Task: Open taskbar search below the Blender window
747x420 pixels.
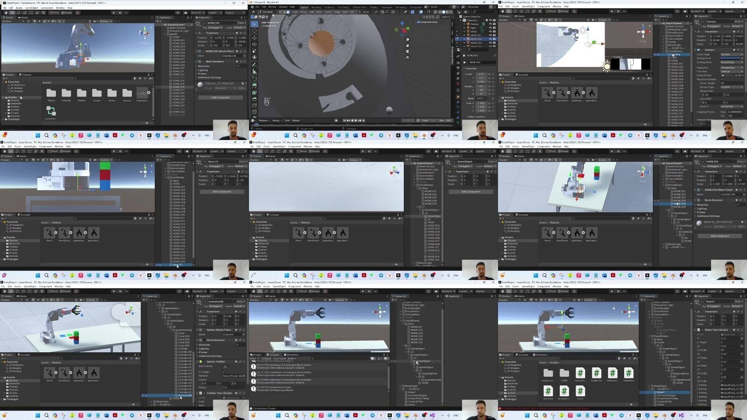Action: pyautogui.click(x=296, y=135)
